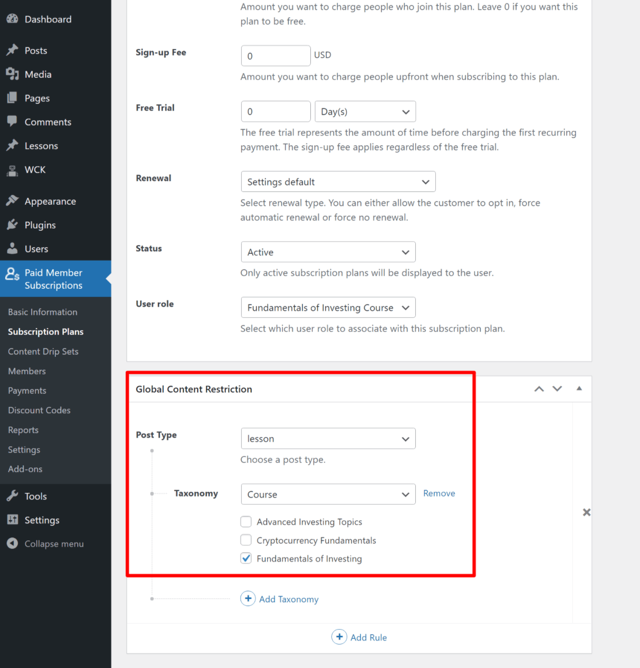The width and height of the screenshot is (640, 668).
Task: Click the Sign-up Fee input field
Action: 275,56
